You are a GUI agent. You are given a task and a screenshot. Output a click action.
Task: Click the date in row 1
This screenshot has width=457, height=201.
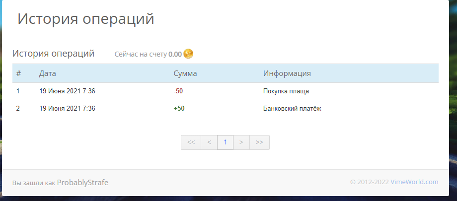point(67,91)
